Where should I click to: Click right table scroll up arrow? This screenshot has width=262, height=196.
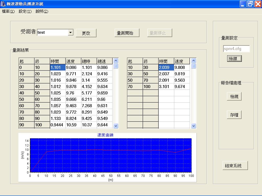pyautogui.click(x=193, y=60)
